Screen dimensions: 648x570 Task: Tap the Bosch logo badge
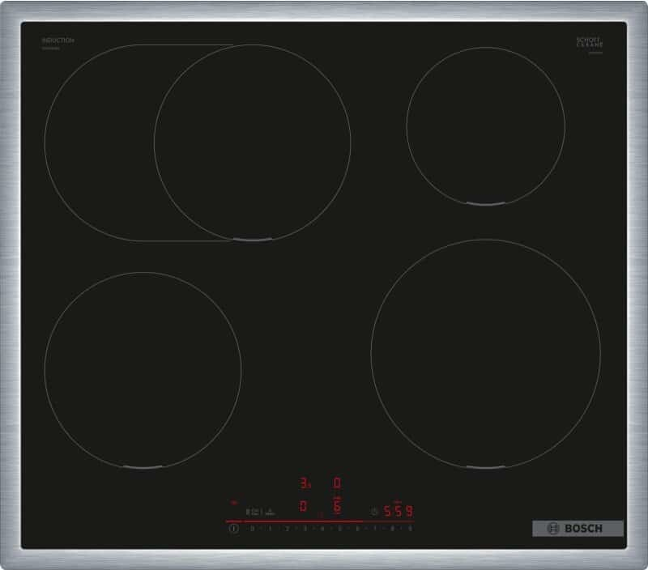(x=578, y=528)
